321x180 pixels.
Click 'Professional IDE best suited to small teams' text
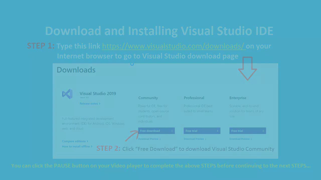point(198,108)
